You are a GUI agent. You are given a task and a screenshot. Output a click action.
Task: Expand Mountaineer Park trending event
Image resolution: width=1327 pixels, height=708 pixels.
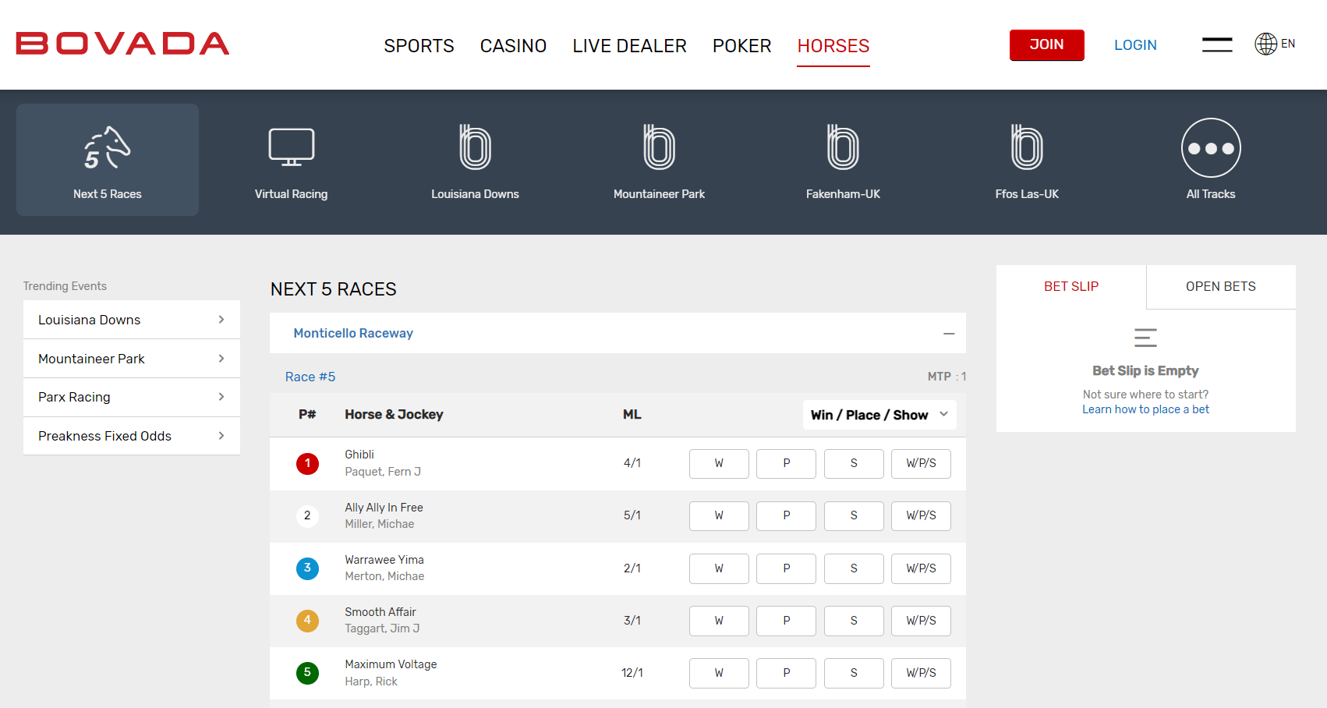point(132,359)
